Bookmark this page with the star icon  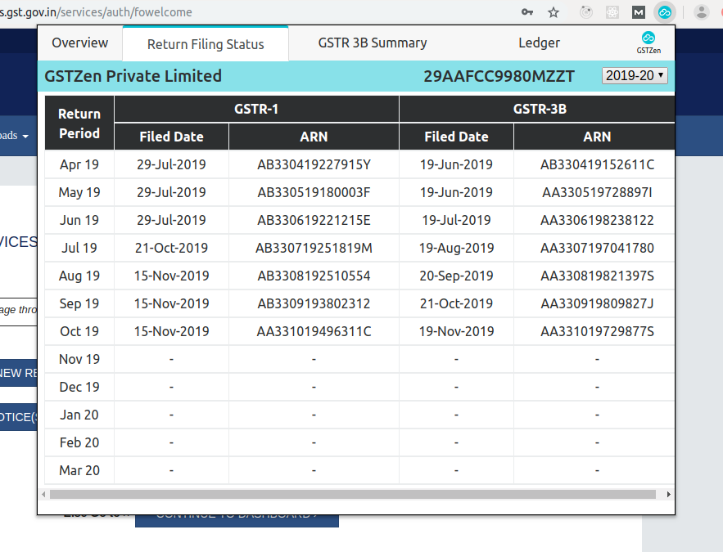[554, 12]
